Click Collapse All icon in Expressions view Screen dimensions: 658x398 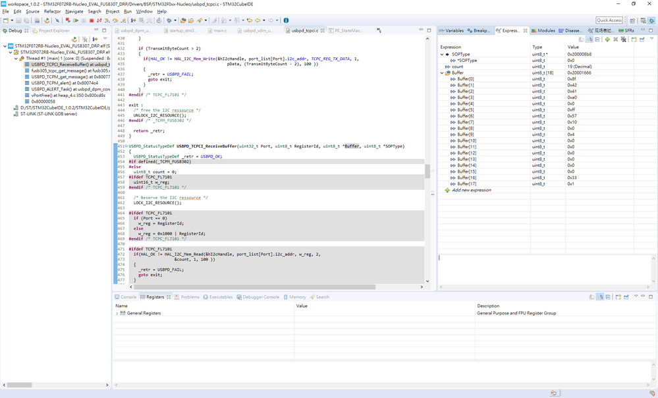pyautogui.click(x=597, y=39)
